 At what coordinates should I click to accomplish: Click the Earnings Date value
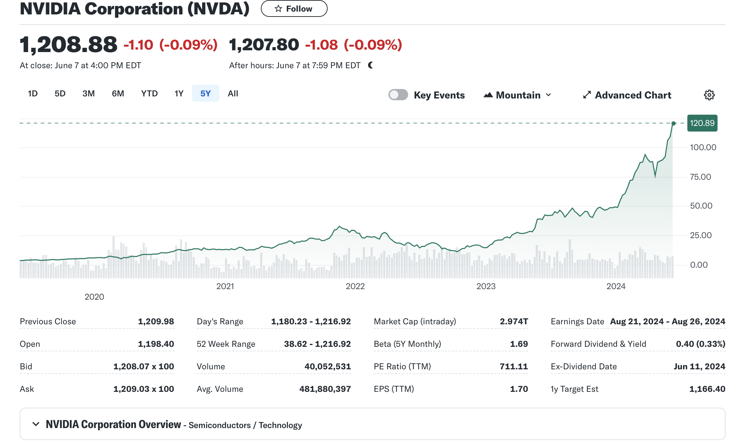pos(668,321)
